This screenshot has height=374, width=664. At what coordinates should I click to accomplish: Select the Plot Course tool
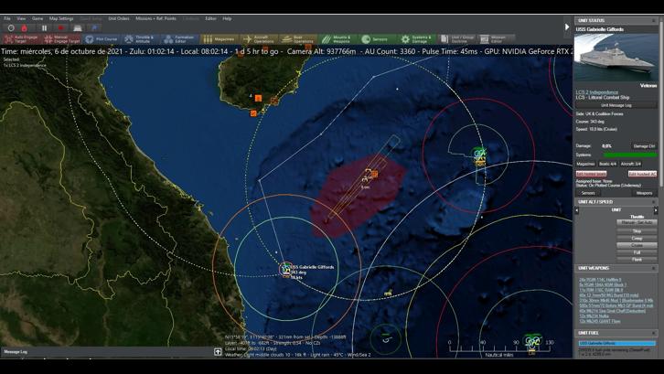coord(102,39)
